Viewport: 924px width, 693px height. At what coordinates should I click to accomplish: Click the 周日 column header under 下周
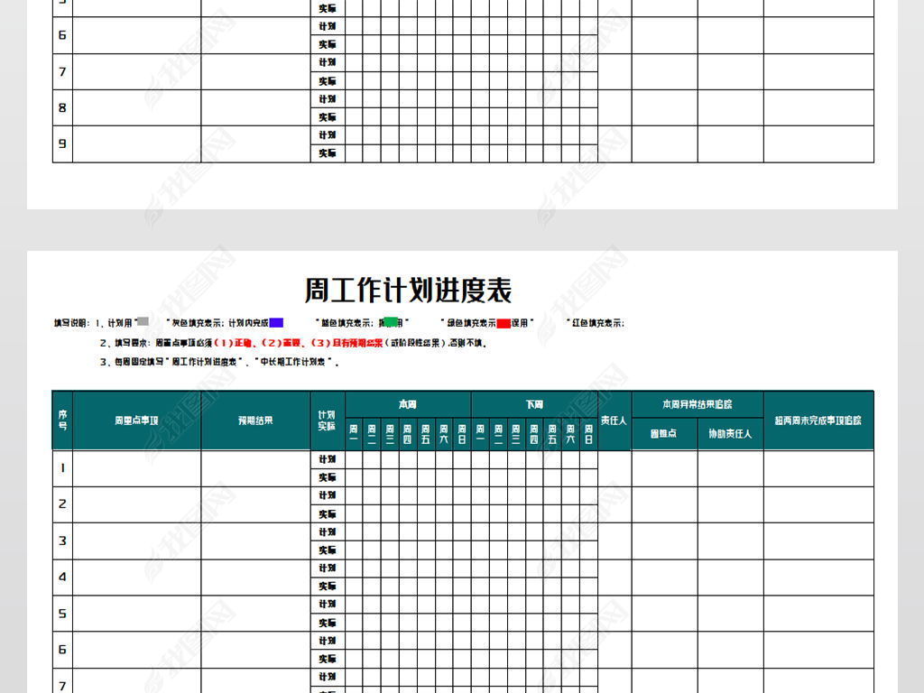(588, 434)
